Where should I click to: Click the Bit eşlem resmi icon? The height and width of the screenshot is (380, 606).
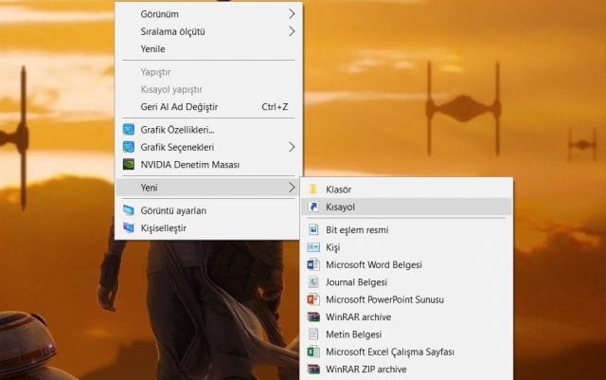tap(313, 229)
